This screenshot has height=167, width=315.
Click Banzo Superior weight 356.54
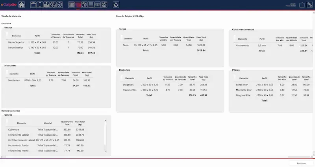tap(91, 42)
